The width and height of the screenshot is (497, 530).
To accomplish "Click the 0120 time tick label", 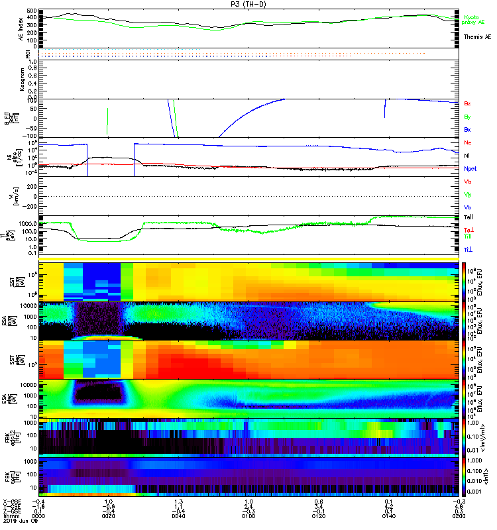I will (x=319, y=516).
